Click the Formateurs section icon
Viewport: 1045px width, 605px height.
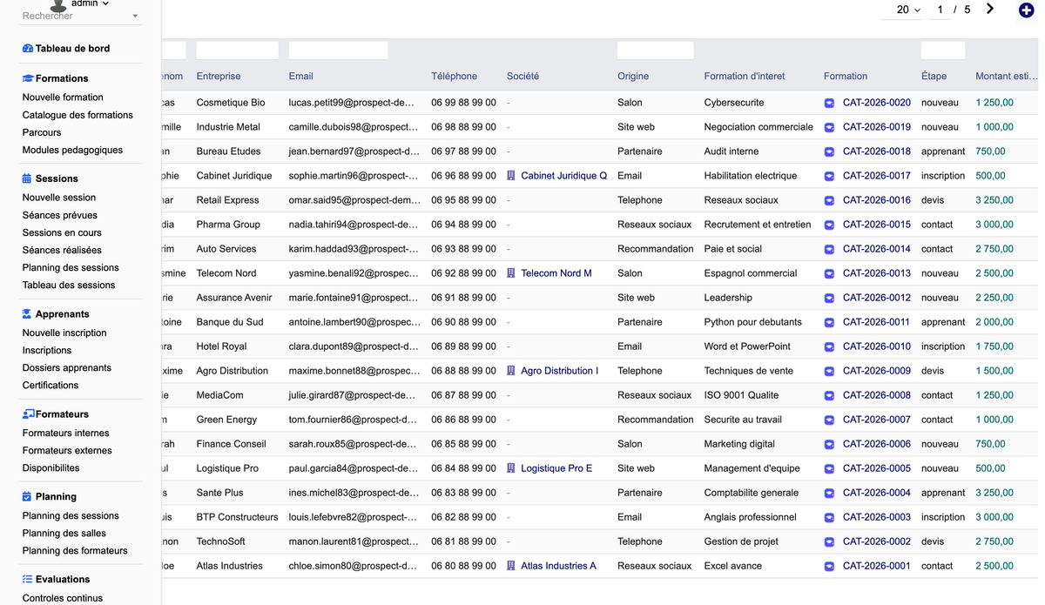click(29, 414)
